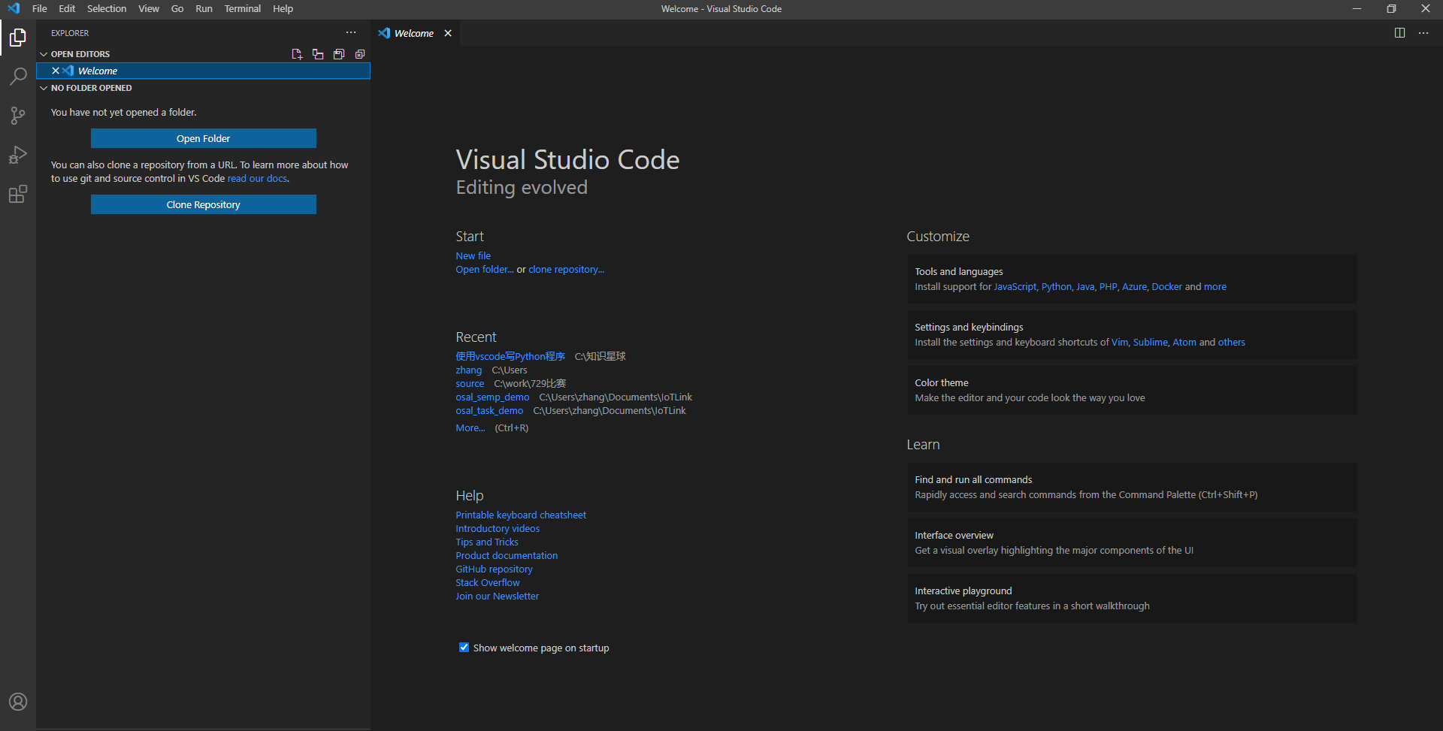This screenshot has width=1443, height=731.
Task: Click New file link under Start
Action: 473,255
